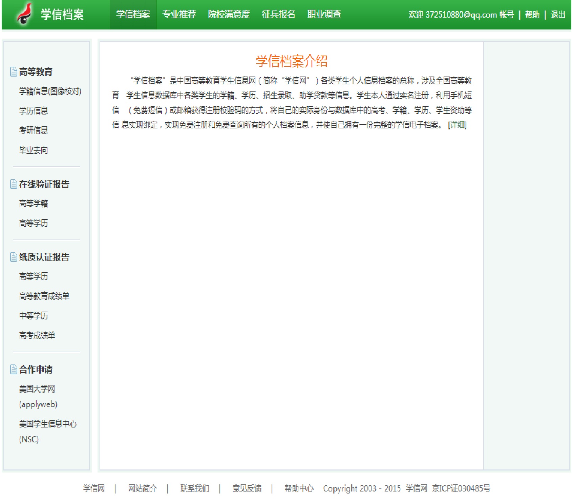Open 高等学籍 under 在线验证报告

(34, 204)
